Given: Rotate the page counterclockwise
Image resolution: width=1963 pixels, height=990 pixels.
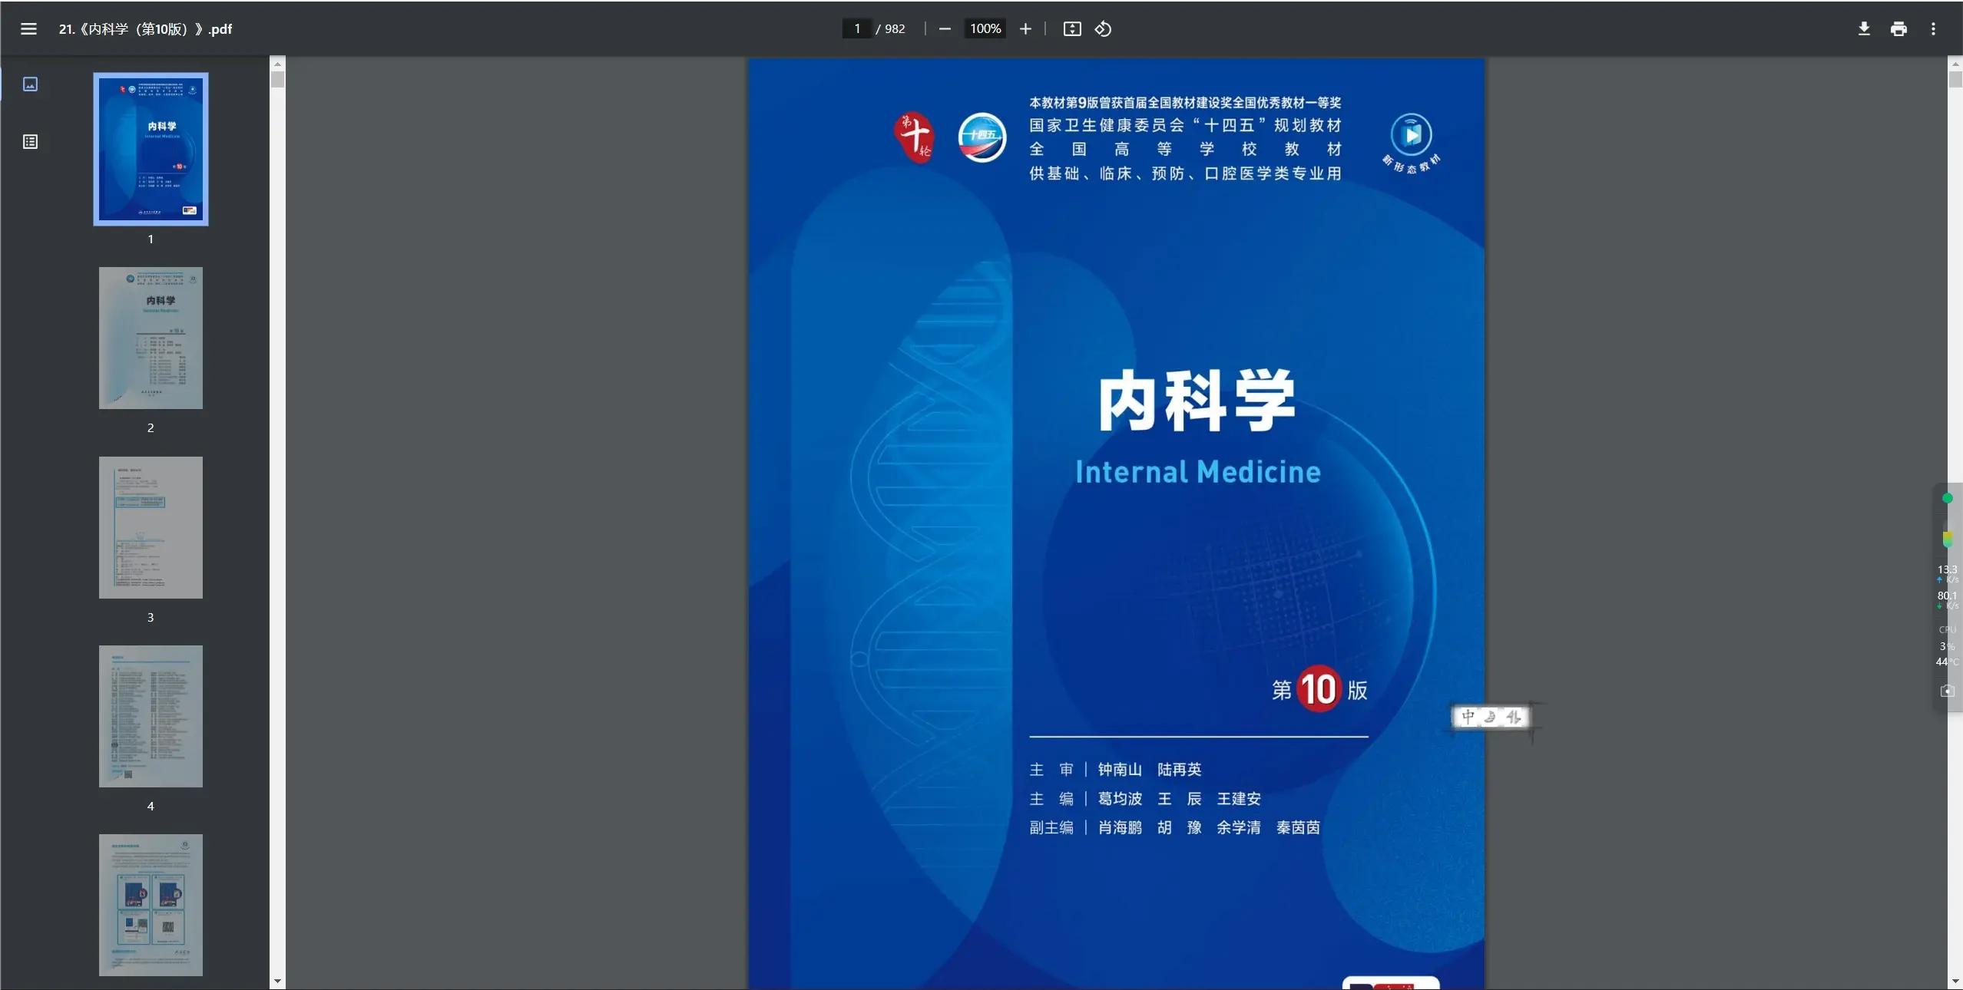Looking at the screenshot, I should (x=1102, y=28).
